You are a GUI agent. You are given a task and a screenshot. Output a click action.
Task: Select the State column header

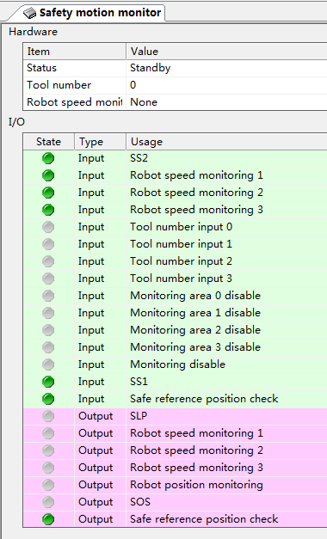48,142
